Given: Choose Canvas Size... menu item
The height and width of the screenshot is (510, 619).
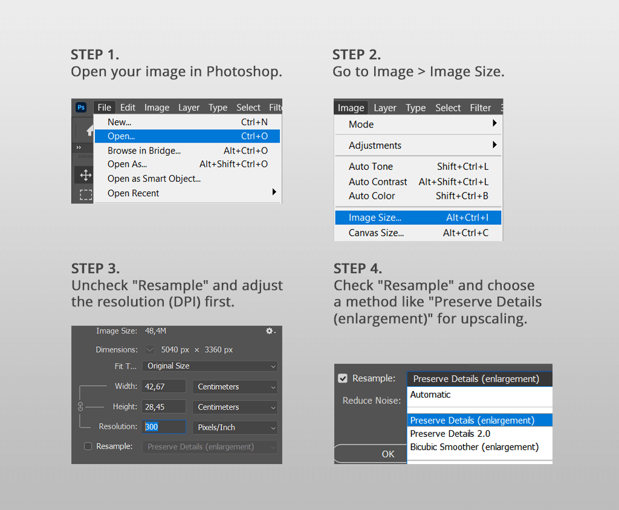Looking at the screenshot, I should [x=418, y=233].
